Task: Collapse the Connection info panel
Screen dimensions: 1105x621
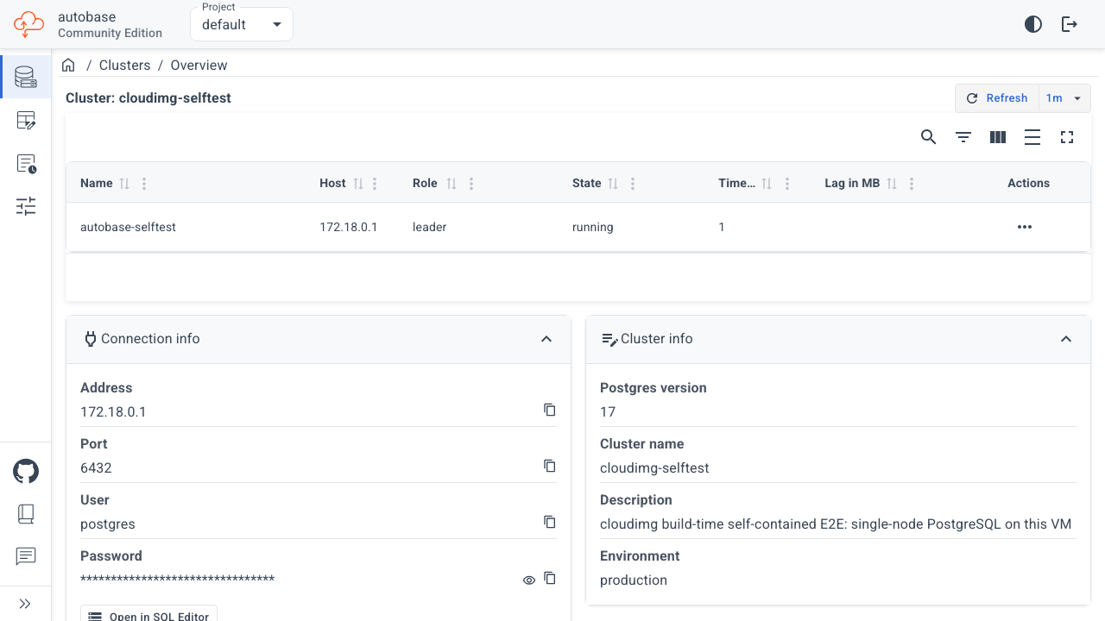Action: [546, 339]
